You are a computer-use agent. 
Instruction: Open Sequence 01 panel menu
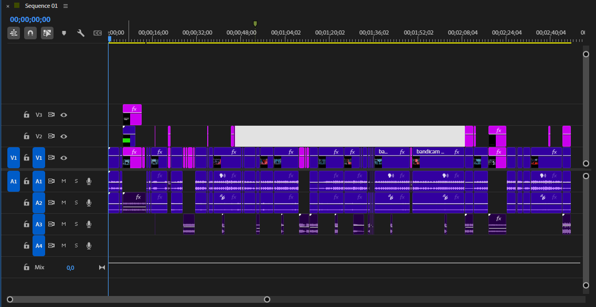click(66, 6)
